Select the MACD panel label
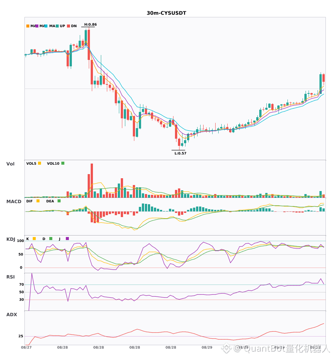 point(14,202)
